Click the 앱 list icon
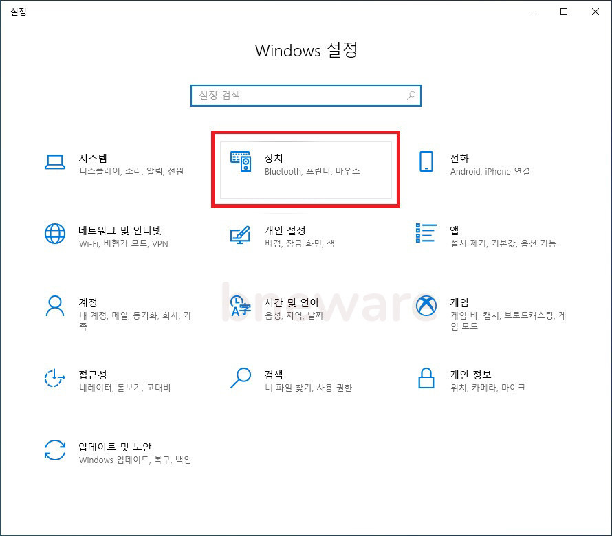Viewport: 612px width, 536px height. click(426, 233)
